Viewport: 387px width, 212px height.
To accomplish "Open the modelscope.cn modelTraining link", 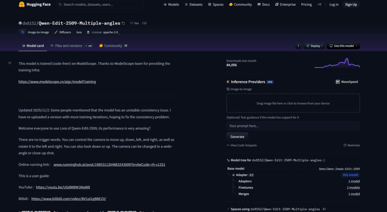I will [x=57, y=82].
